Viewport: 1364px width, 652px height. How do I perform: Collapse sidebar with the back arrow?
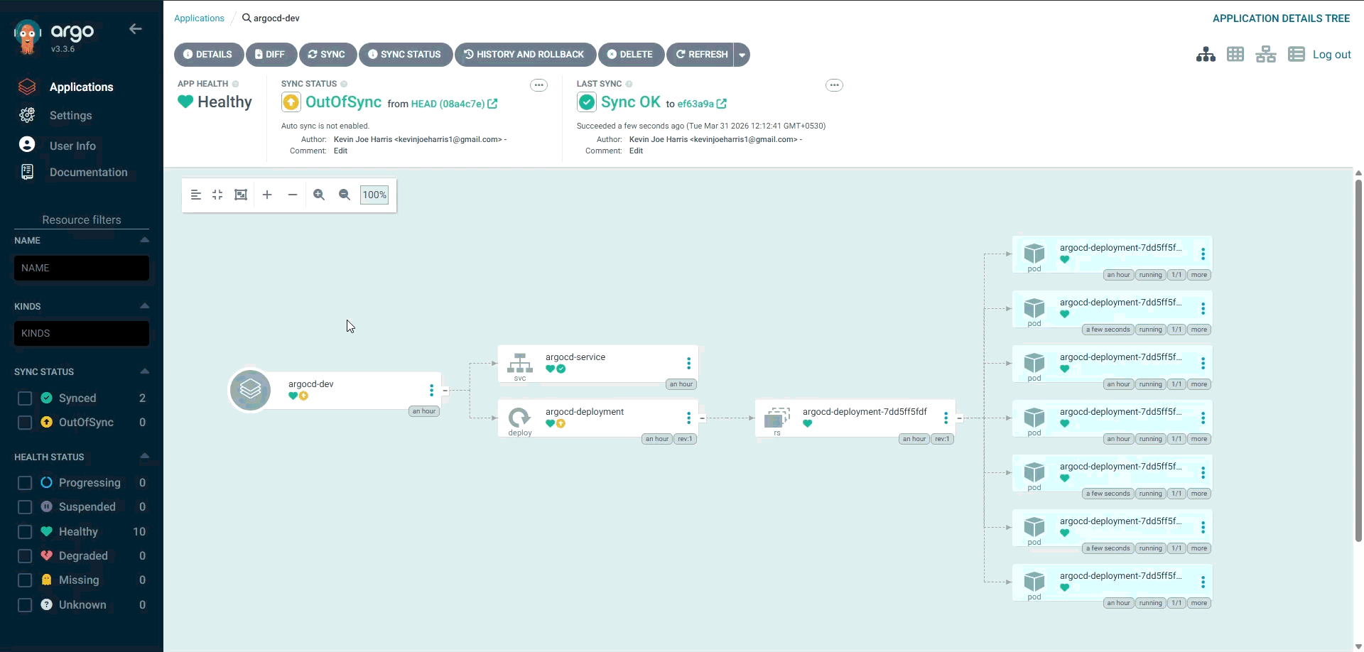136,29
